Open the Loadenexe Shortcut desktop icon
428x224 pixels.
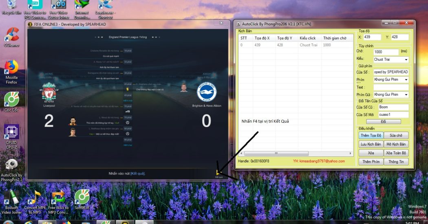(x=105, y=9)
